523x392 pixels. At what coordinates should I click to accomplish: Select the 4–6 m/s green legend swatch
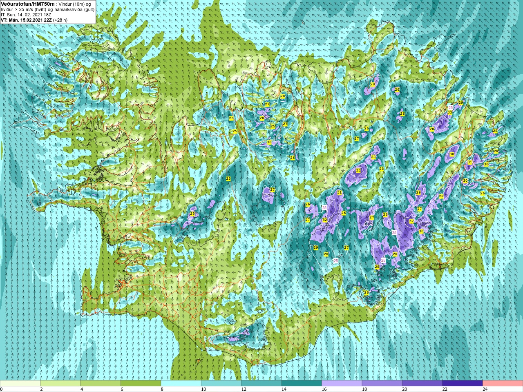point(101,383)
